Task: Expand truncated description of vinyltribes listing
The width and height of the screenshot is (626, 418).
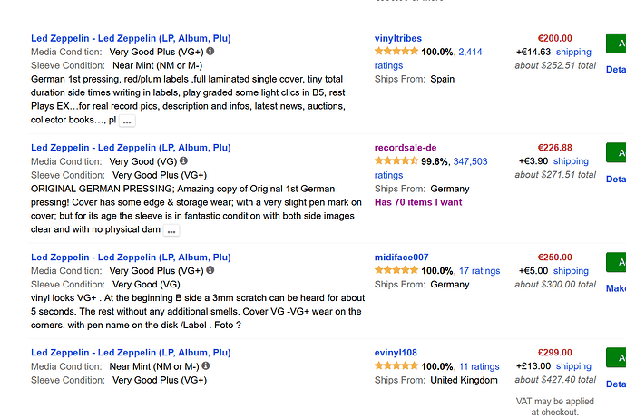Action: pos(127,121)
